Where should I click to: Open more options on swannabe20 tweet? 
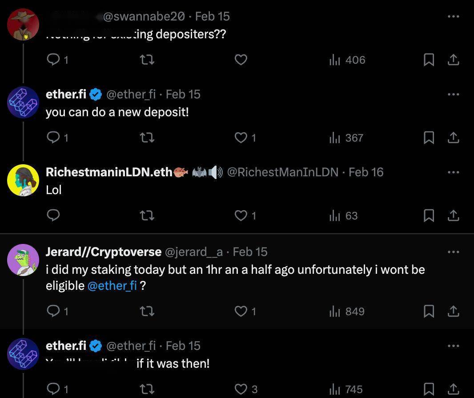(453, 16)
